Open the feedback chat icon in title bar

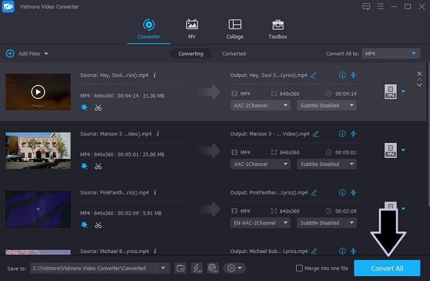coord(367,6)
